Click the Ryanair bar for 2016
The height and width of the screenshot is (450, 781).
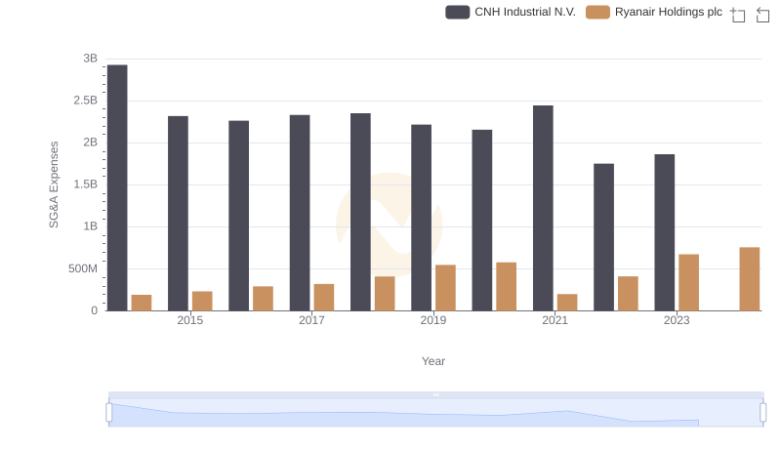click(263, 299)
